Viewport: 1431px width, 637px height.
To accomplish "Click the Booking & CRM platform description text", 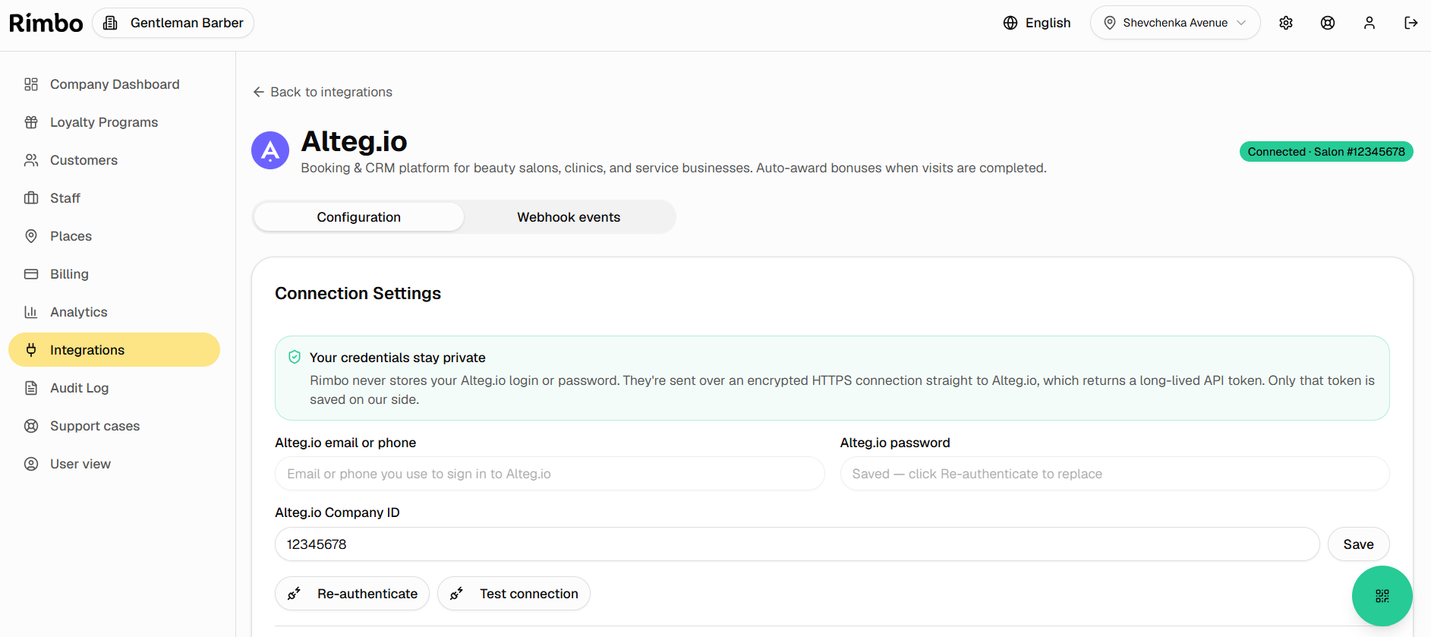I will click(673, 168).
